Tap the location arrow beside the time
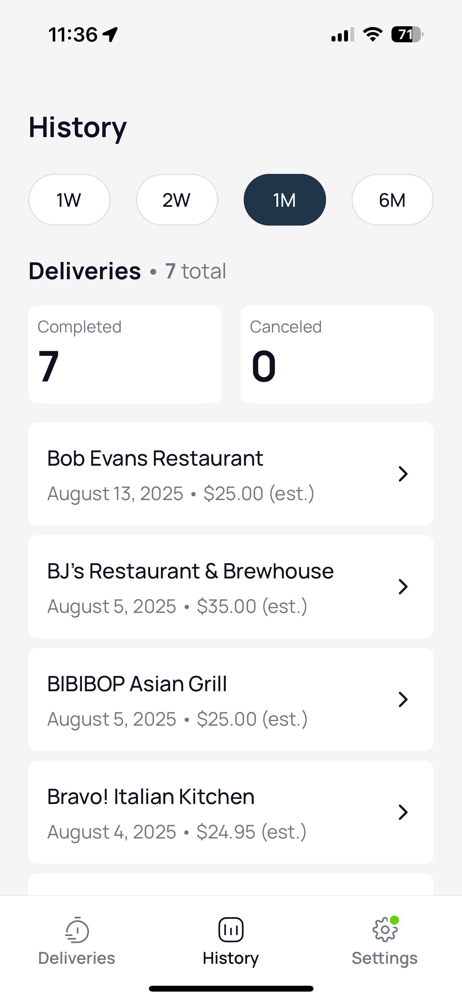The width and height of the screenshot is (462, 1001). (110, 34)
